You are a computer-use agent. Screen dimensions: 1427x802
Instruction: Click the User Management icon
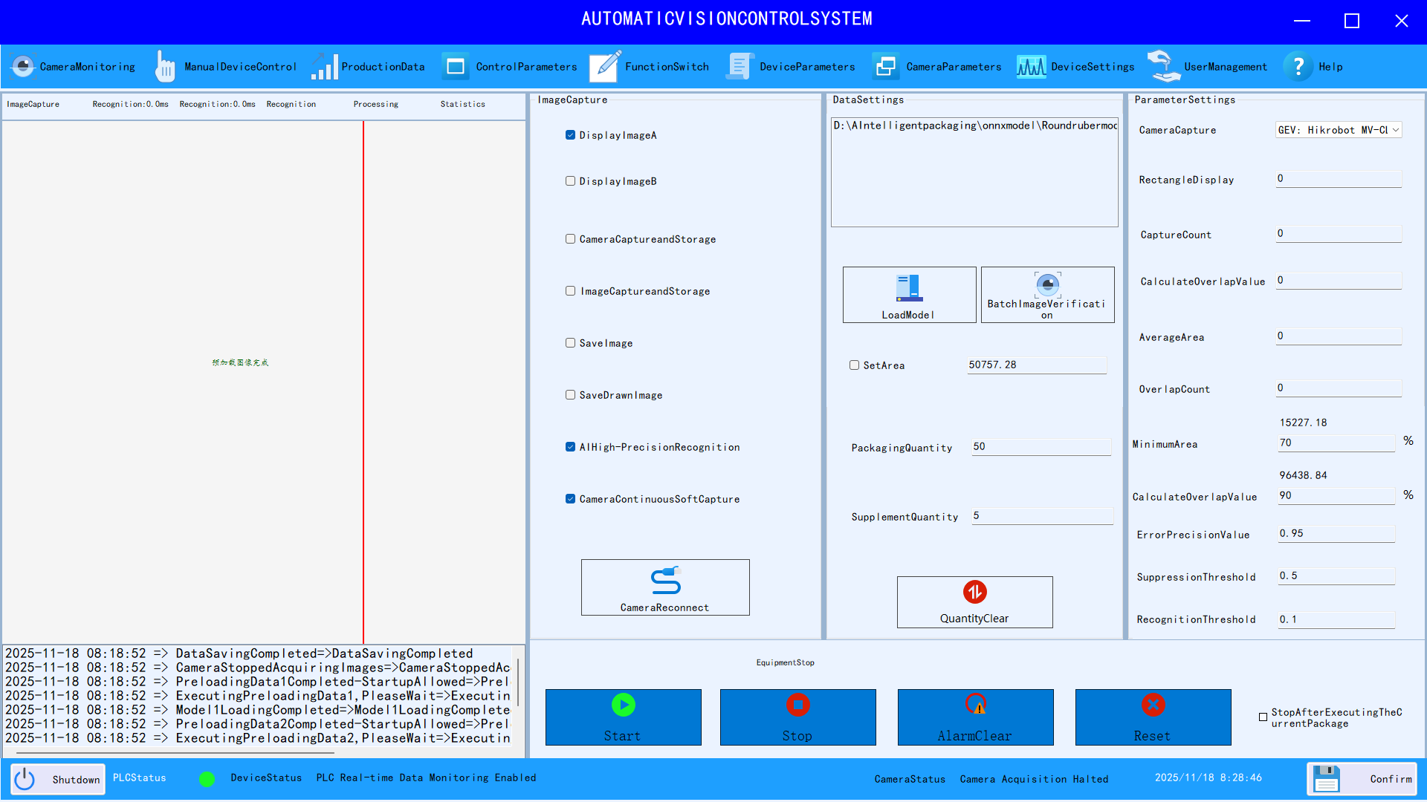[1164, 67]
